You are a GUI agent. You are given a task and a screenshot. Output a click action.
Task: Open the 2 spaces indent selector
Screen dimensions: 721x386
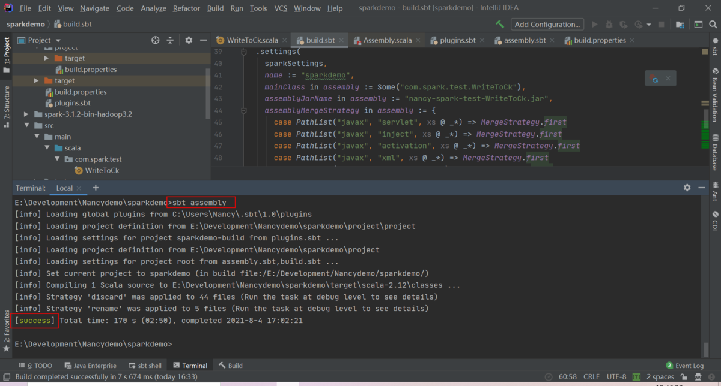[662, 377]
